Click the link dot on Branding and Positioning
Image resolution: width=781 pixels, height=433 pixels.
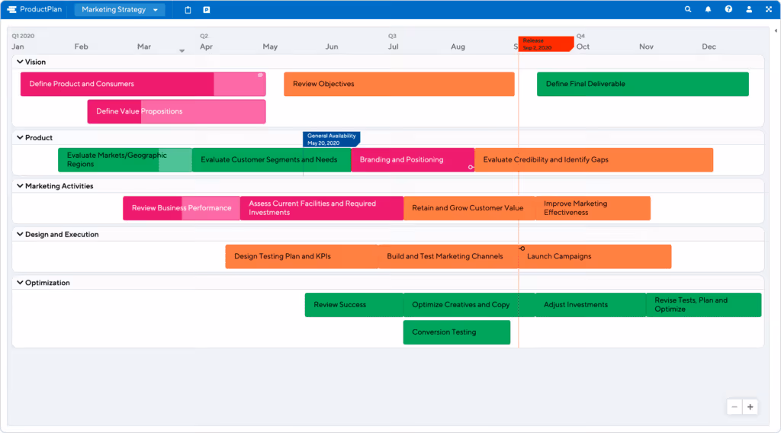point(470,167)
